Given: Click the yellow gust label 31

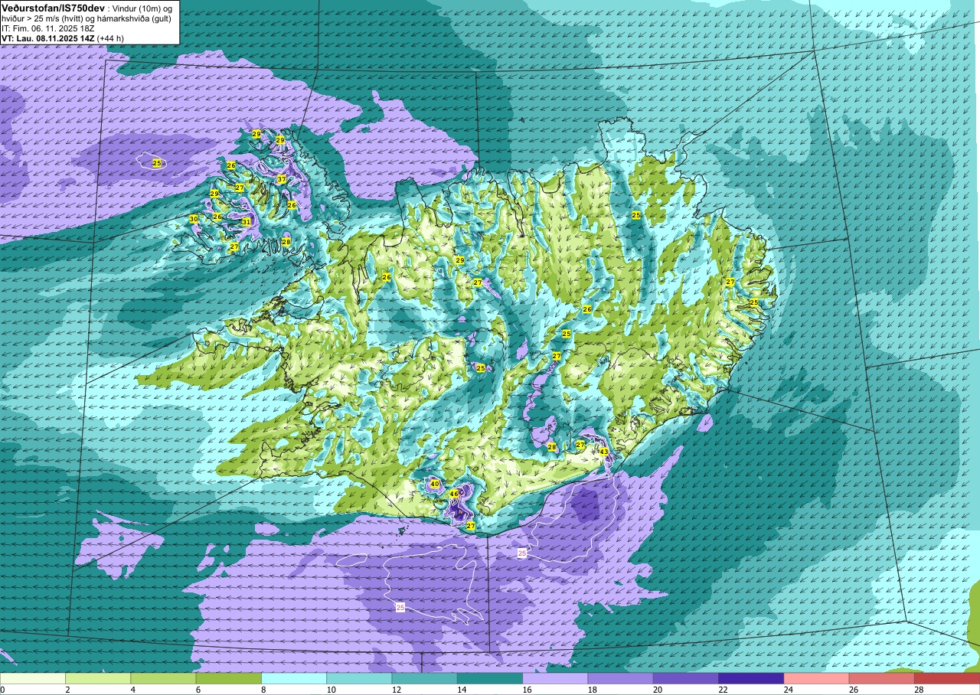Looking at the screenshot, I should [247, 222].
